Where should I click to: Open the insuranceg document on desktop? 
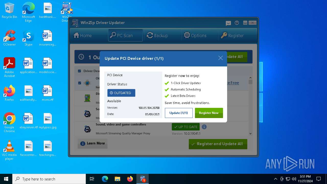tap(48, 38)
